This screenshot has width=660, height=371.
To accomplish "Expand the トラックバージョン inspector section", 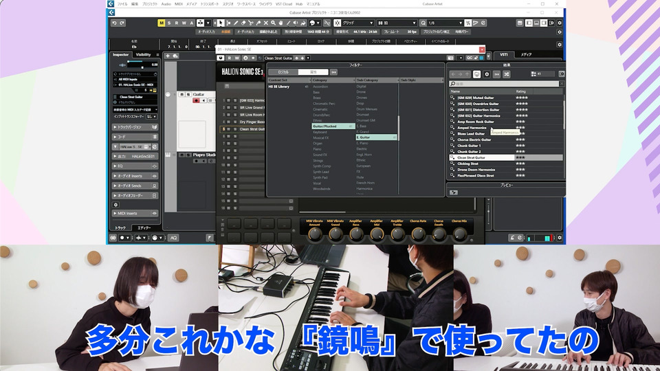I will tap(135, 127).
